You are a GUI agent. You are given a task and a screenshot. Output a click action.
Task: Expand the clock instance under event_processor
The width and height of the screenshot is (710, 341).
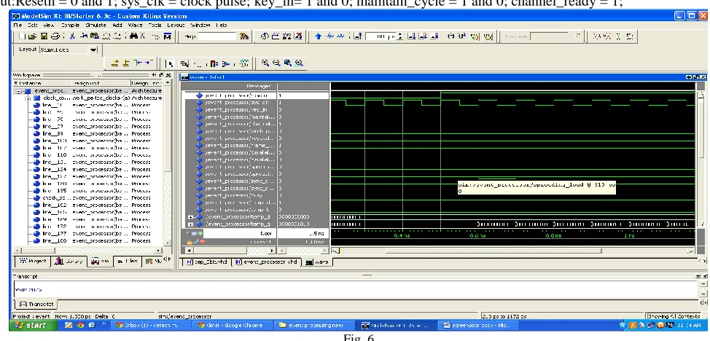coord(28,98)
